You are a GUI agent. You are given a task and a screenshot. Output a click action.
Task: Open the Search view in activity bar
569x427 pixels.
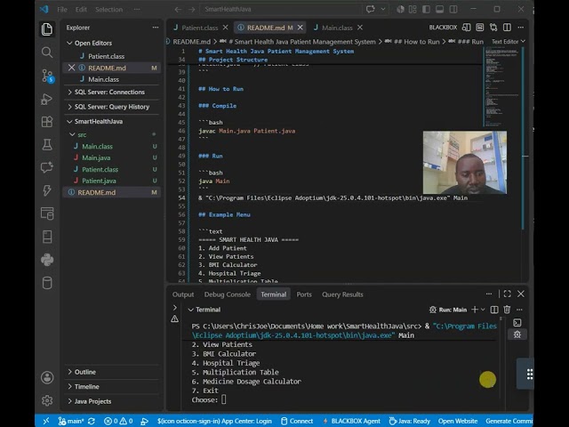(x=47, y=52)
